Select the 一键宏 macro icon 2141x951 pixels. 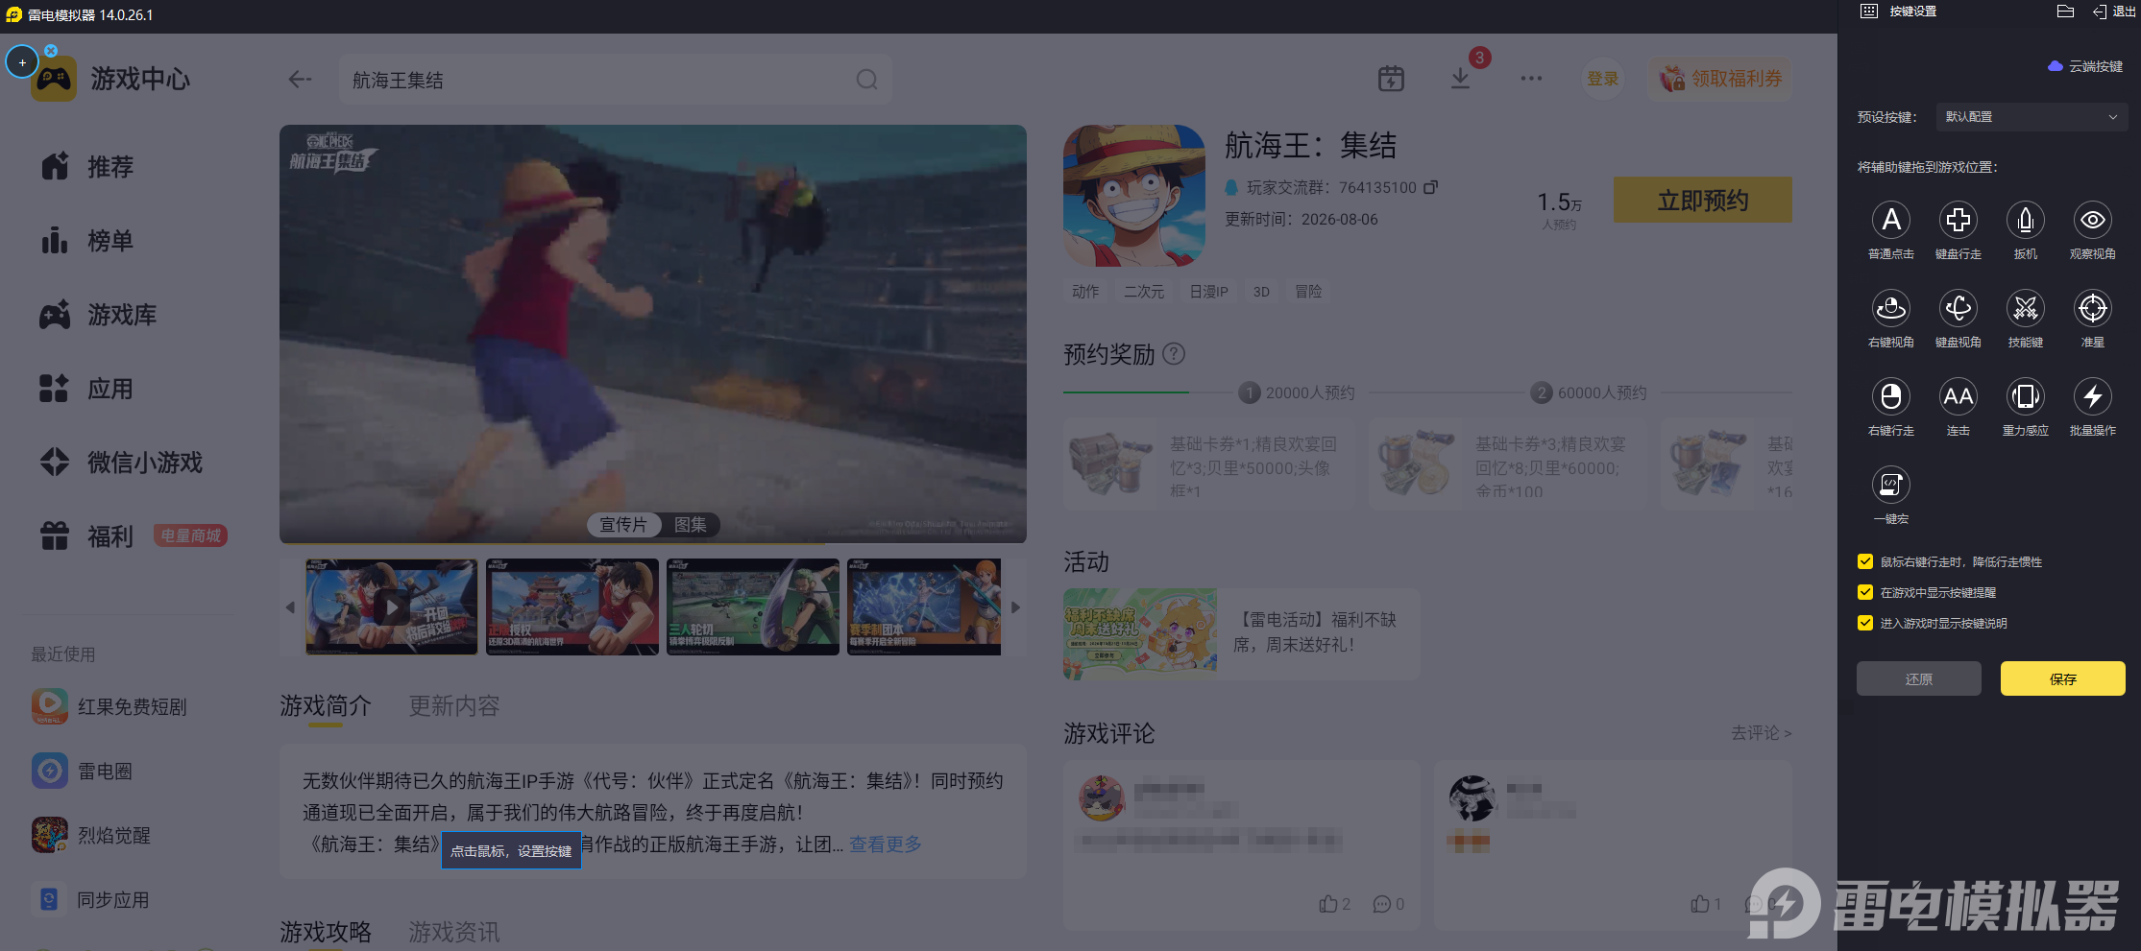coord(1890,485)
